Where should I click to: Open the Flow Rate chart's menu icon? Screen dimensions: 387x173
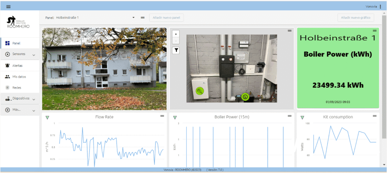tap(162, 116)
